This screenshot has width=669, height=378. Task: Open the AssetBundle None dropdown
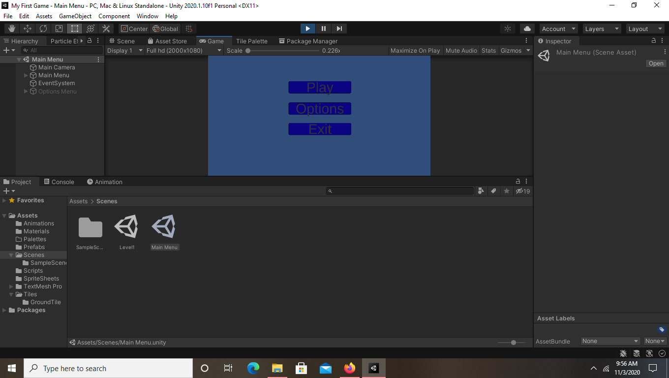point(610,341)
